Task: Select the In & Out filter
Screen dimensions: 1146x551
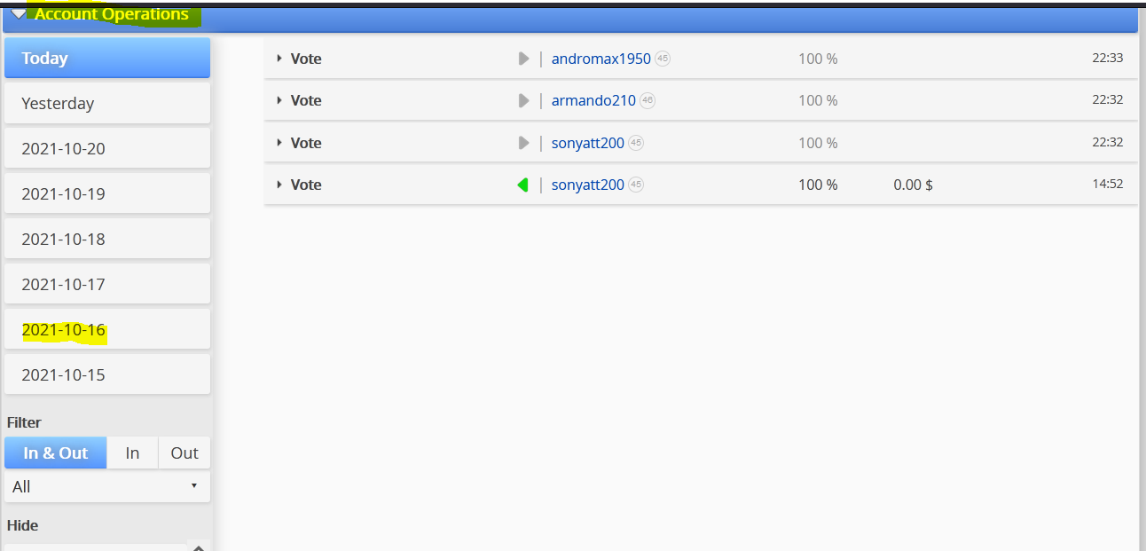Action: coord(55,453)
